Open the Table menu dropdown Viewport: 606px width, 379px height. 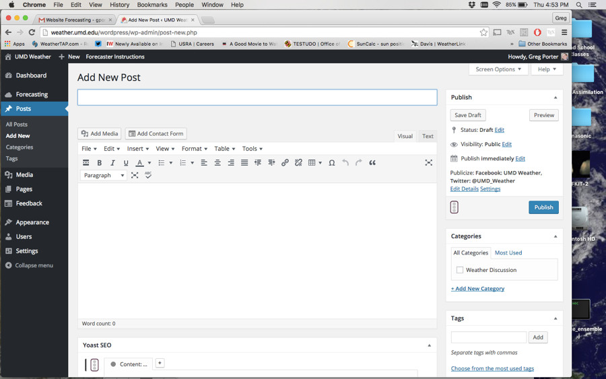(225, 149)
